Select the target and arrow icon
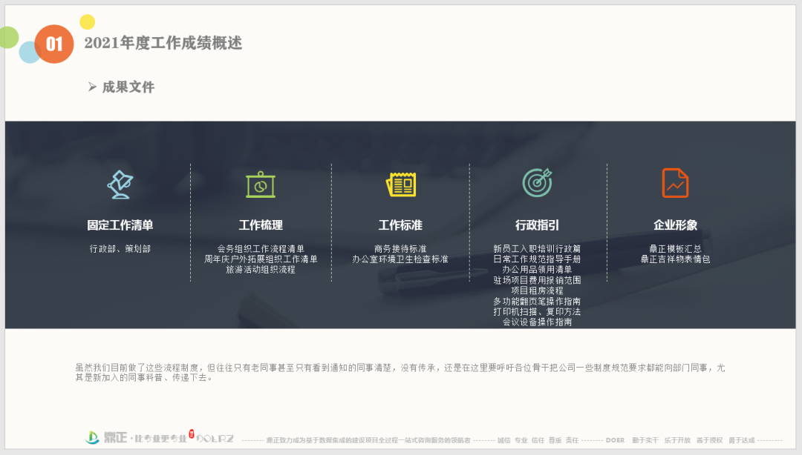The image size is (802, 455). coord(537,182)
